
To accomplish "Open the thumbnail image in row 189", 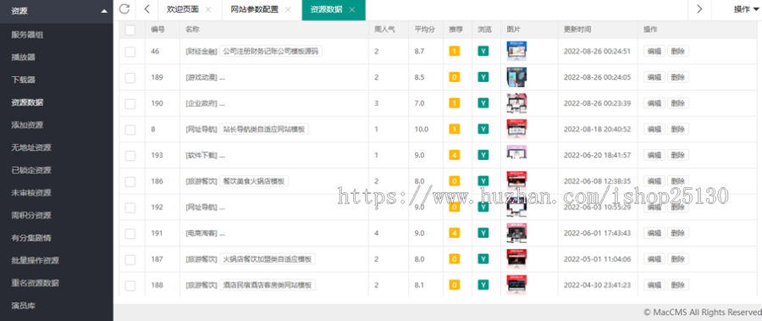I will click(x=516, y=77).
